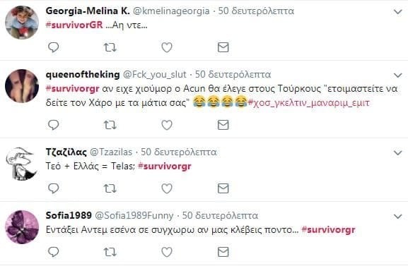
Task: Expand options chevron on queenoftheking tweet
Action: point(397,75)
